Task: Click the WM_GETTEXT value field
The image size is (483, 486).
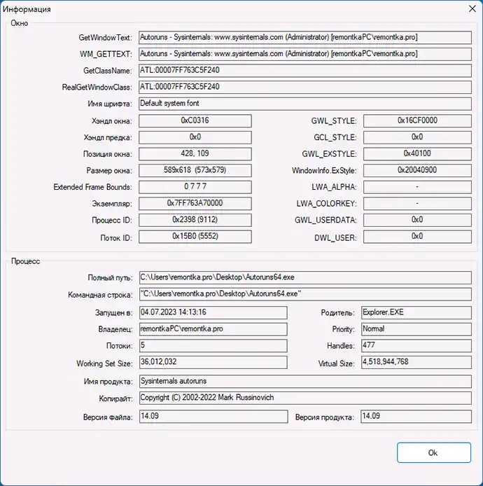Action: click(x=305, y=54)
